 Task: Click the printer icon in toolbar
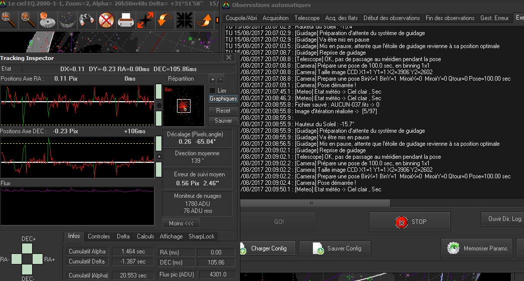[x=126, y=21]
